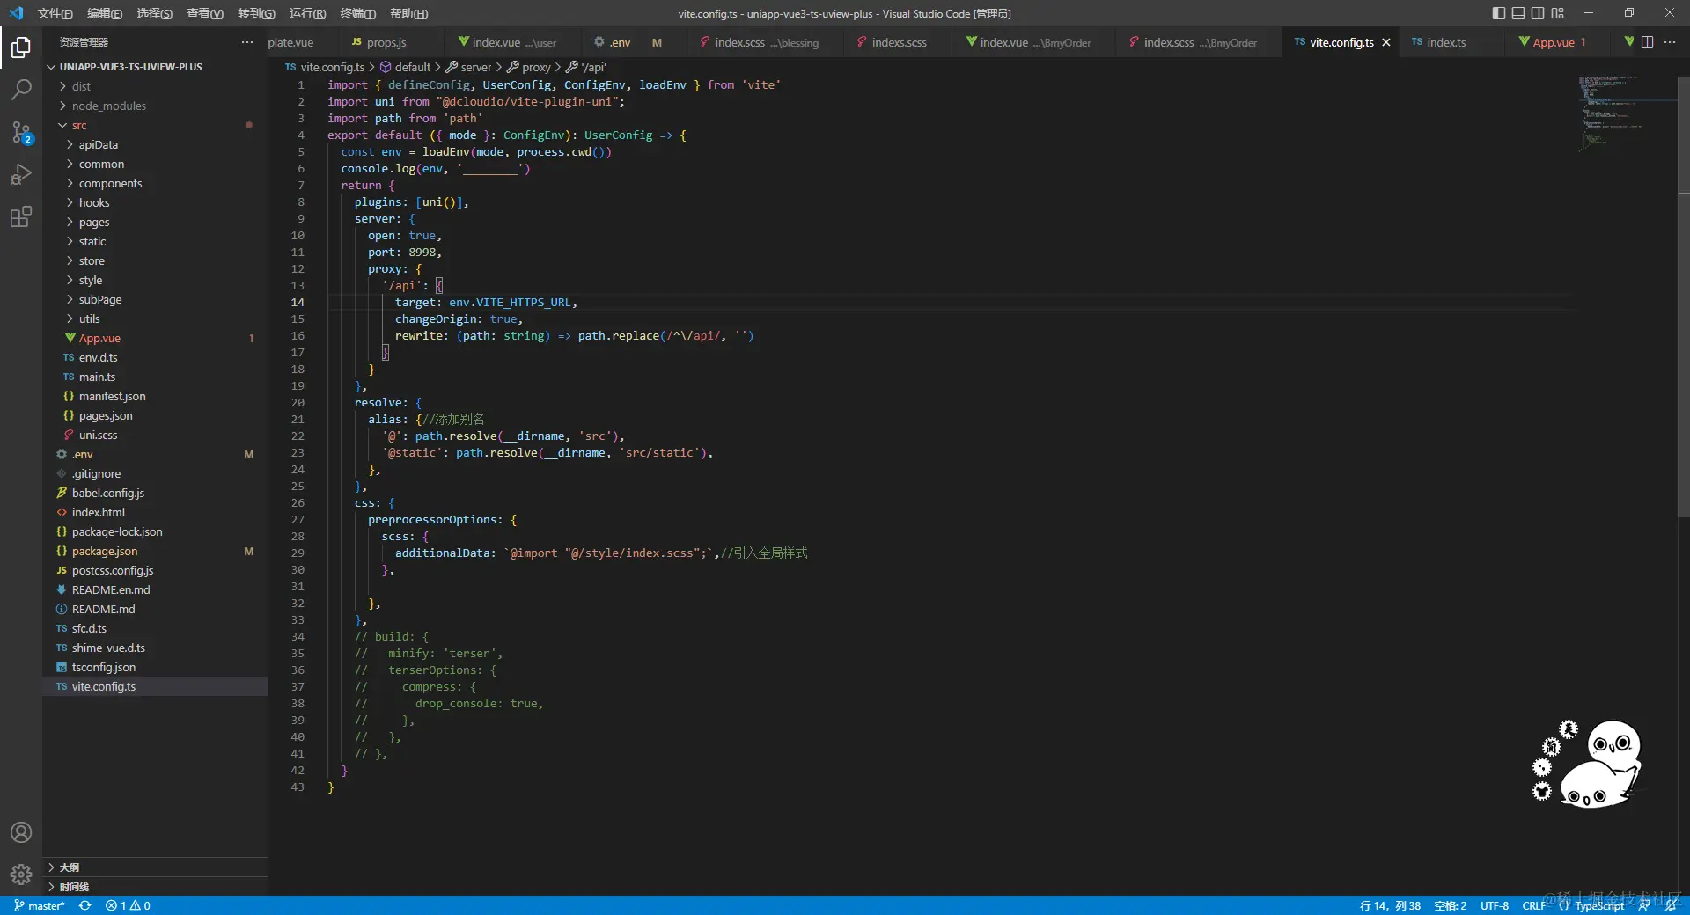Open the 编辑(E) menu

(x=105, y=13)
